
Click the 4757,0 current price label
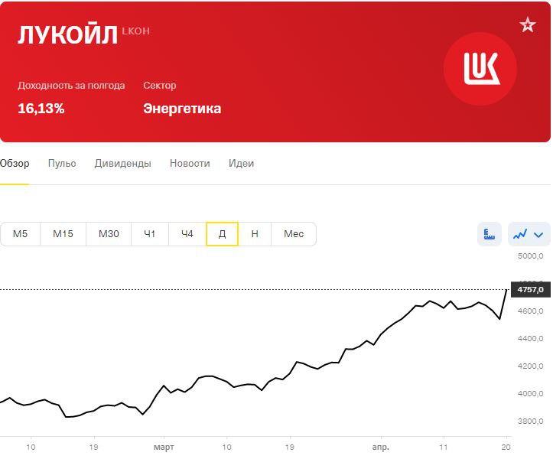[530, 290]
